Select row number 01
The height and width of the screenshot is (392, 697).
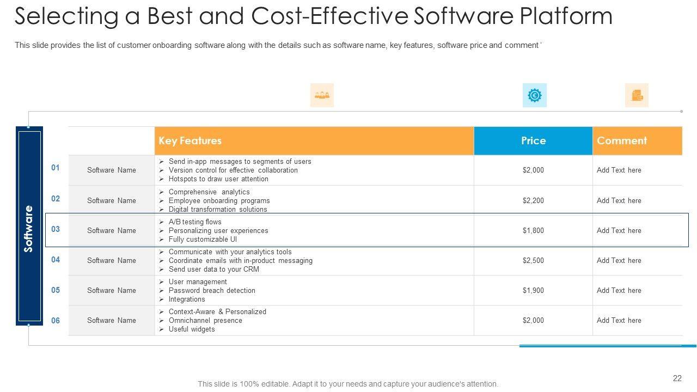click(56, 168)
